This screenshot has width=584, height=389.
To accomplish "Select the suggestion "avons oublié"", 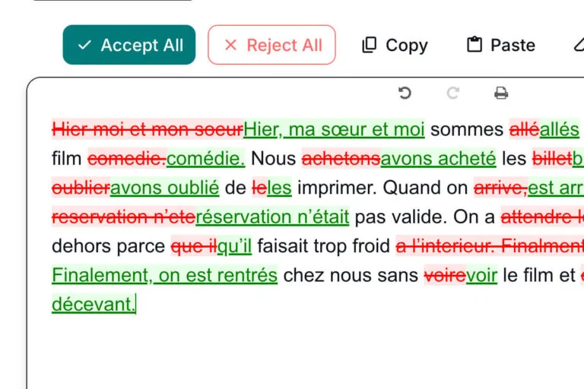I will pos(164,188).
